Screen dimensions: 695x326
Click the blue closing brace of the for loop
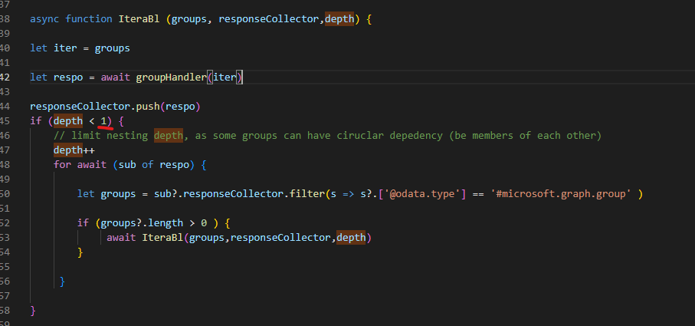tap(63, 282)
